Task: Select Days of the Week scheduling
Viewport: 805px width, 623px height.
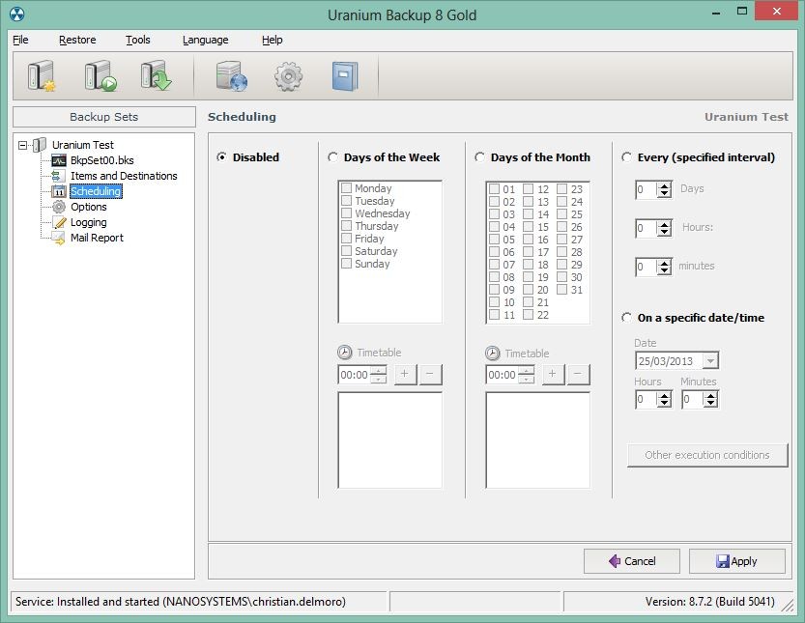Action: pyautogui.click(x=332, y=157)
